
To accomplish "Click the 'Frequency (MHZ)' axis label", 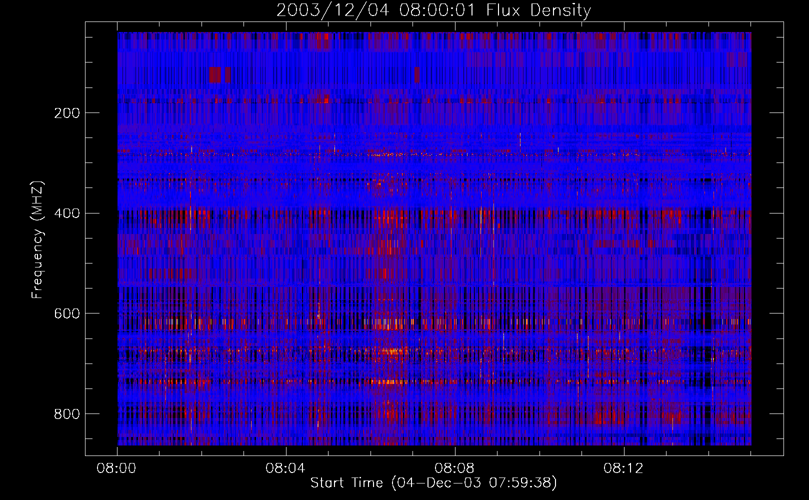I will [x=37, y=240].
